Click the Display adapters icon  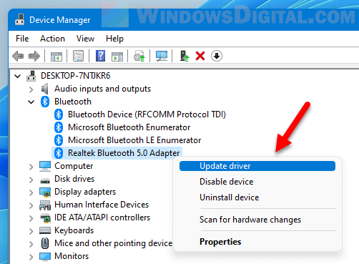click(45, 192)
